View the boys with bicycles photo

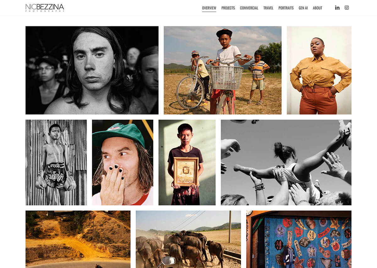coord(222,70)
